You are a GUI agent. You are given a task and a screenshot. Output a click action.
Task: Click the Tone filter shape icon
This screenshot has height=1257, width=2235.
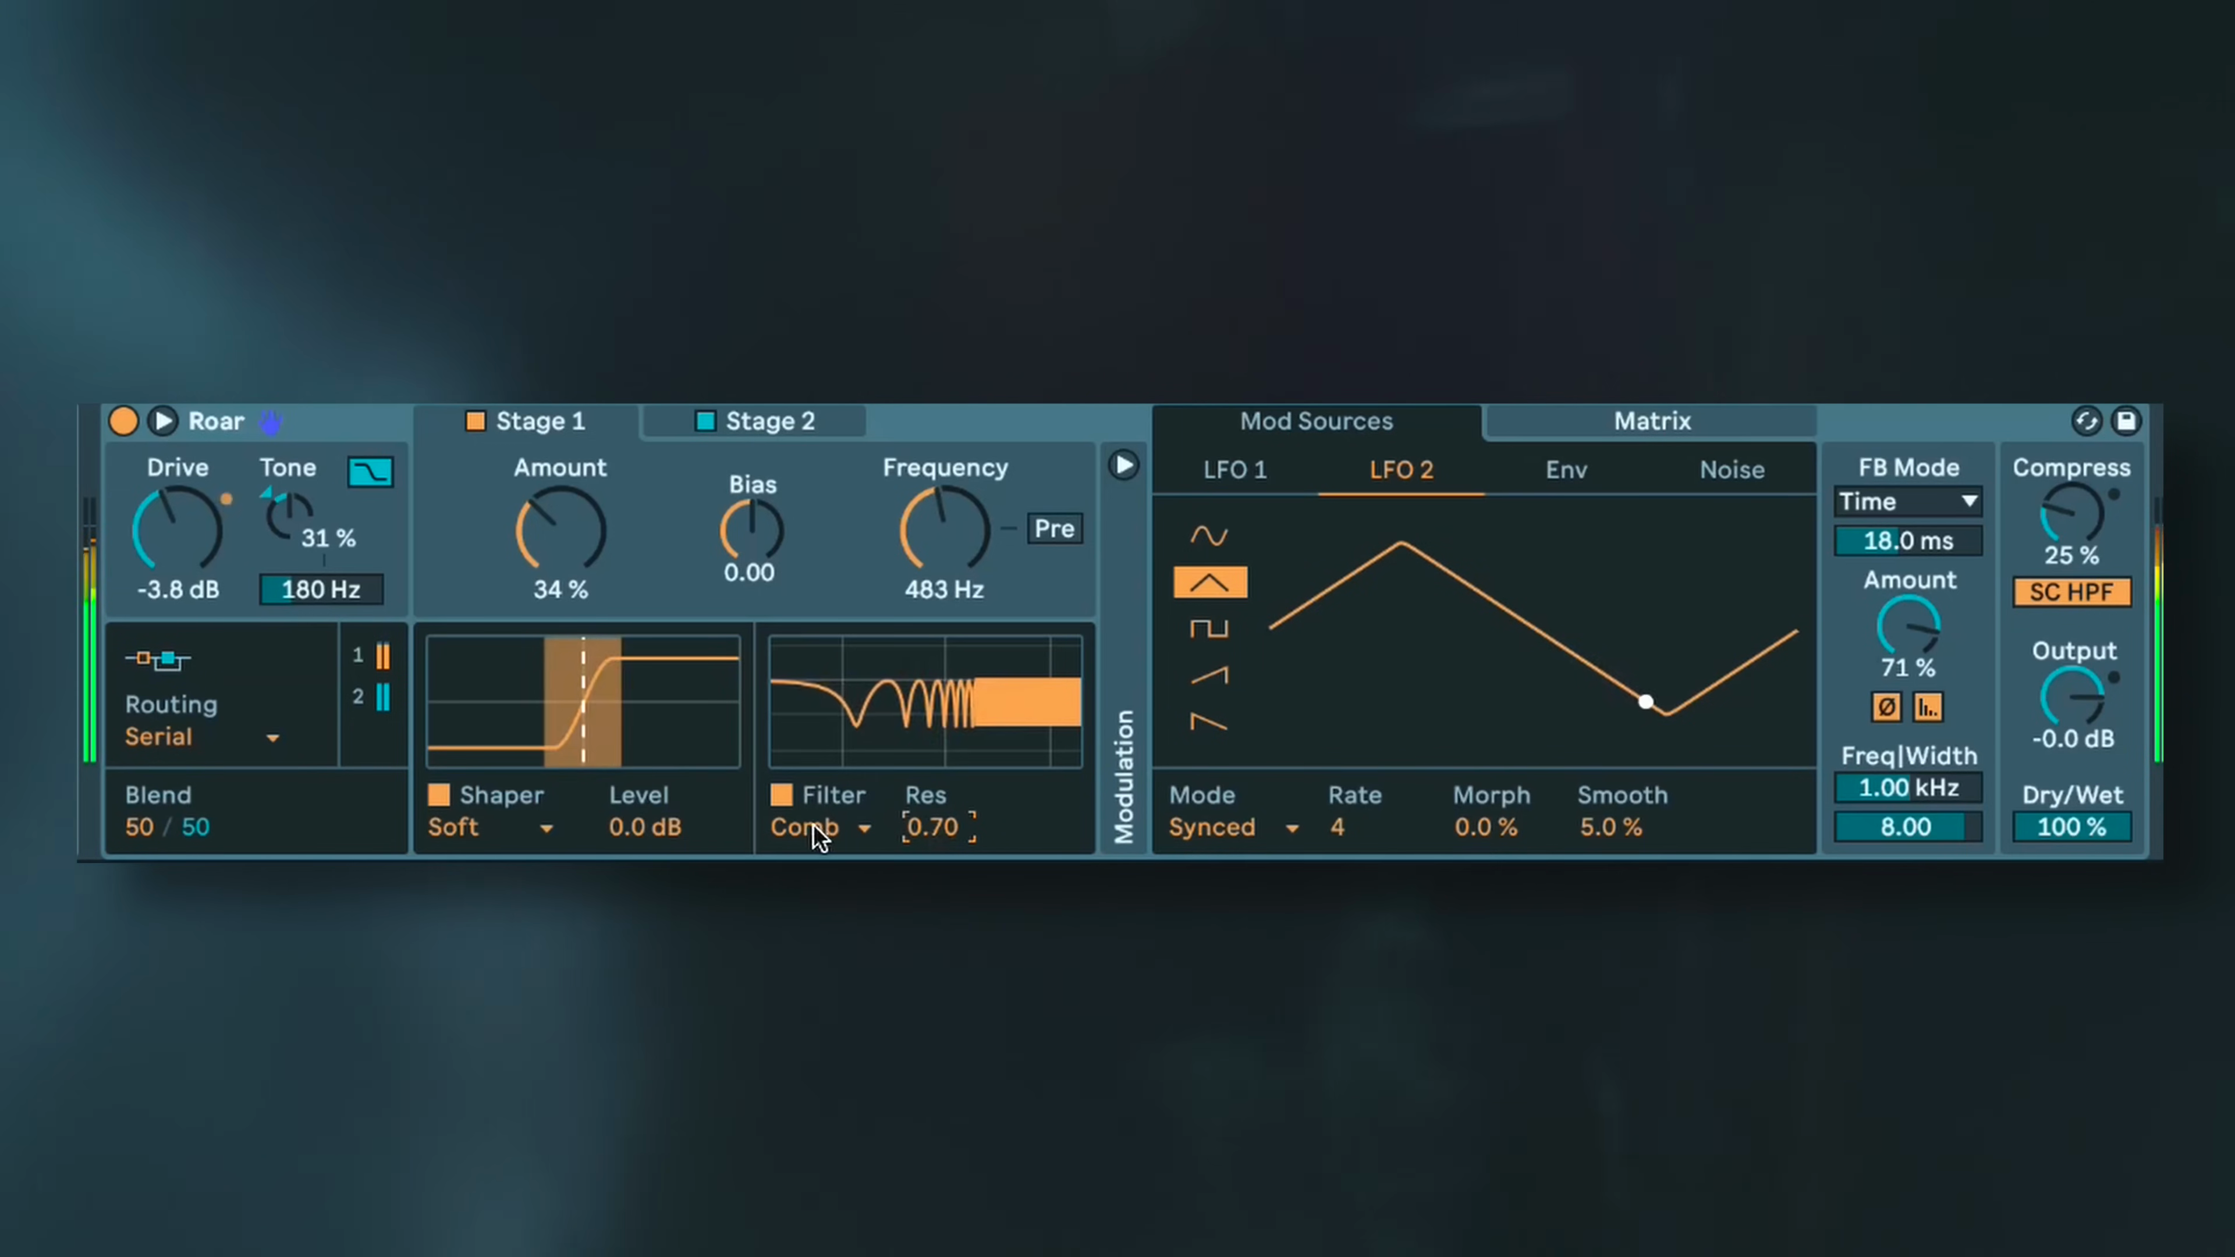click(371, 472)
